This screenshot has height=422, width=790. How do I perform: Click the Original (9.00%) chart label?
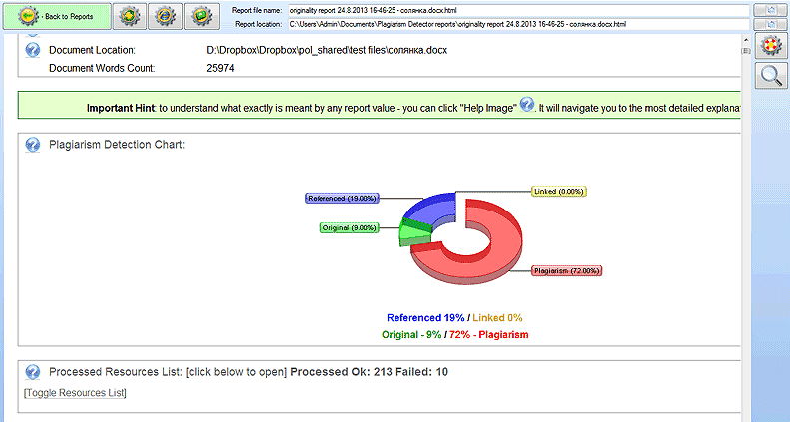click(x=349, y=227)
